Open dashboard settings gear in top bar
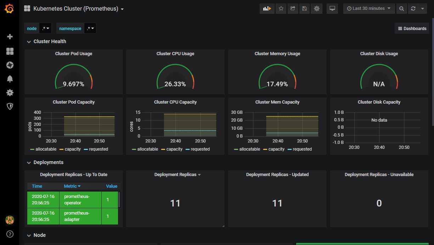Viewport: 434px width, 245px height. 316,8
